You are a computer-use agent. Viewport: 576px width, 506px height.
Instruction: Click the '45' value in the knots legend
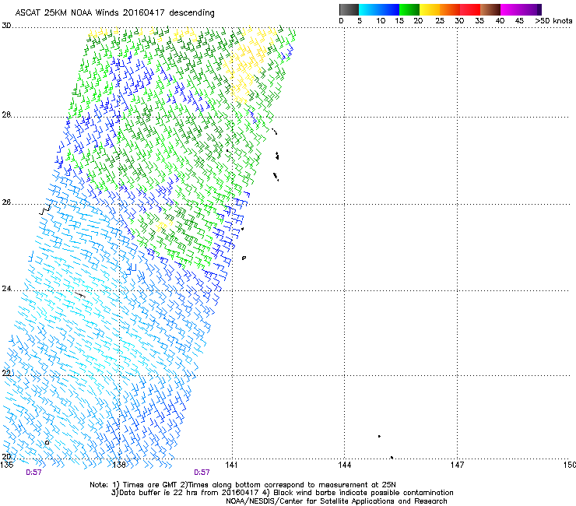tap(519, 21)
